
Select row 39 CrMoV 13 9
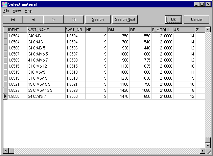(46, 90)
